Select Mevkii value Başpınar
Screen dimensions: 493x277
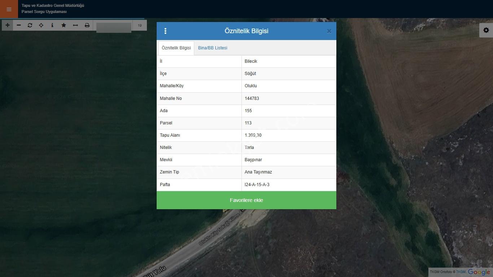click(253, 160)
